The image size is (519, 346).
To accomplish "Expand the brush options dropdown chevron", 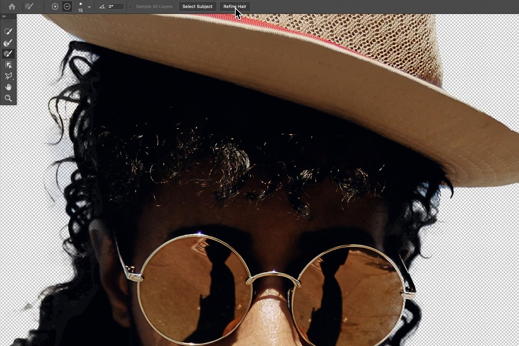I will pyautogui.click(x=89, y=7).
